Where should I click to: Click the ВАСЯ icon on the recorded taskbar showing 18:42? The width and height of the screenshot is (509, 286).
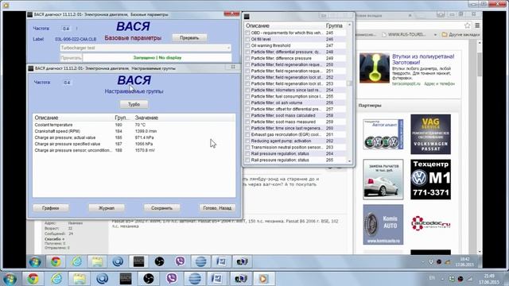click(138, 261)
